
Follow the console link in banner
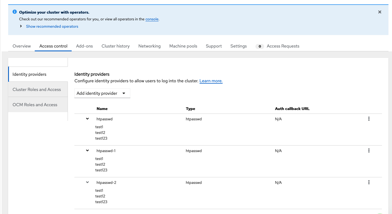pyautogui.click(x=152, y=19)
